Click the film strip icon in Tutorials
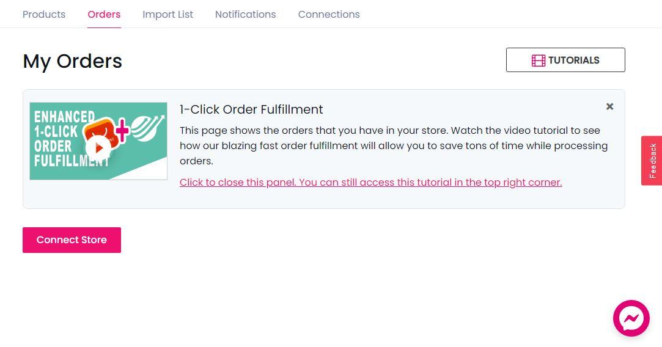The height and width of the screenshot is (347, 662). [539, 60]
